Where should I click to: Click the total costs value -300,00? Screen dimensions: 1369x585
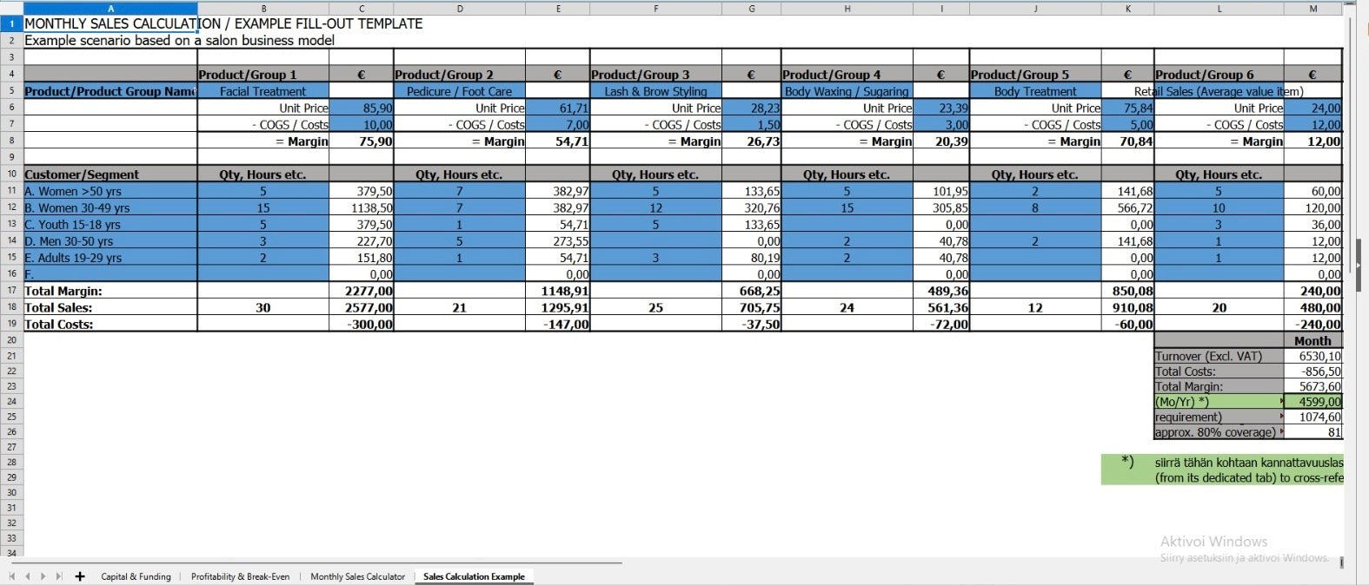[362, 324]
